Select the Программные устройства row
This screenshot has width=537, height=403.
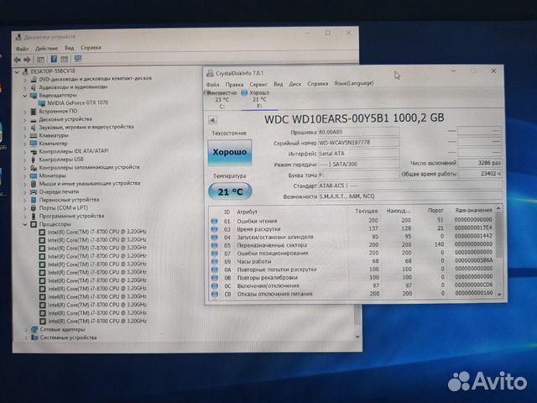click(71, 217)
